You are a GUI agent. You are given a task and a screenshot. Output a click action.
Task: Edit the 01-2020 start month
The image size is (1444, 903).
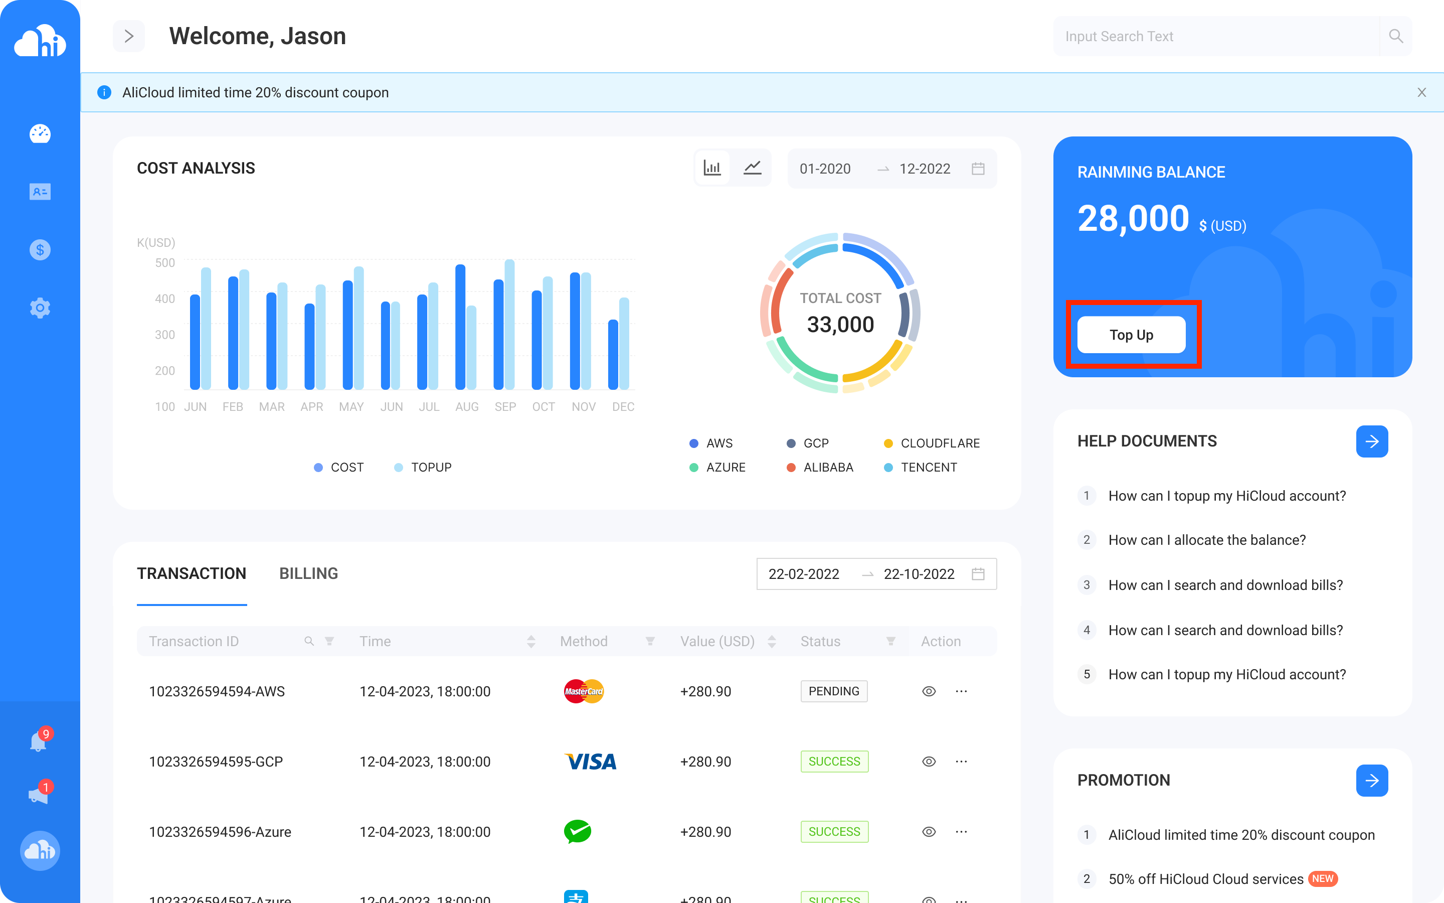(825, 169)
